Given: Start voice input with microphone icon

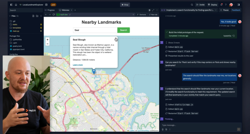Looking at the screenshot, I should (162, 129).
